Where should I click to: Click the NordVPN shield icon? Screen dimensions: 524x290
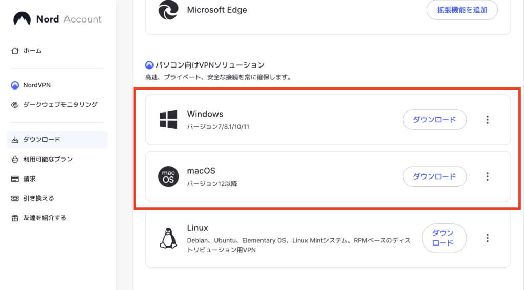point(15,85)
